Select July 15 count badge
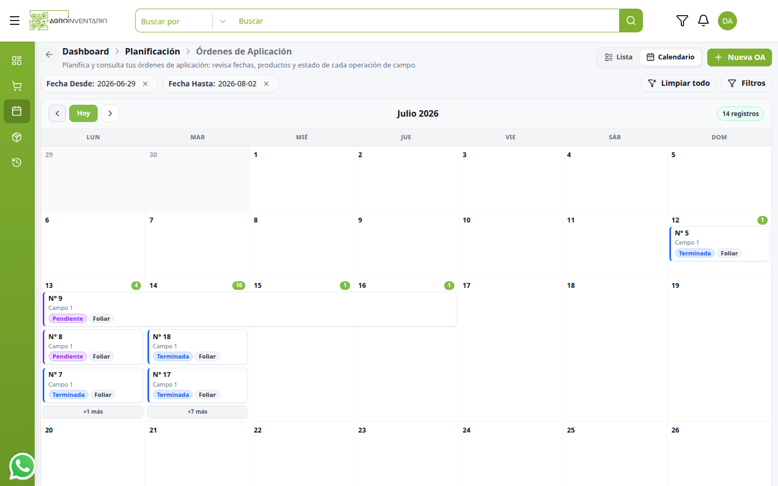Viewport: 778px width, 486px height. click(345, 286)
